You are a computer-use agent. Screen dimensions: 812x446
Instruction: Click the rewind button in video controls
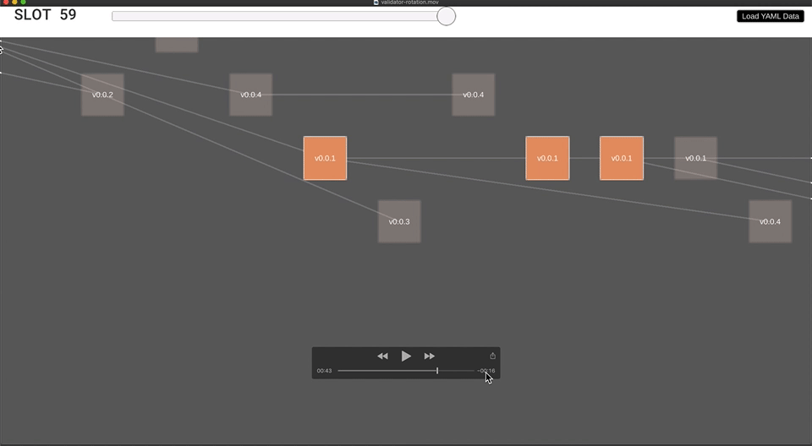click(x=382, y=356)
